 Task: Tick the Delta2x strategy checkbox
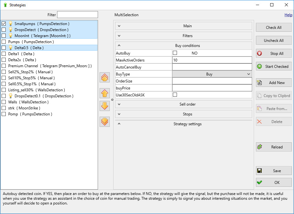point(4,60)
